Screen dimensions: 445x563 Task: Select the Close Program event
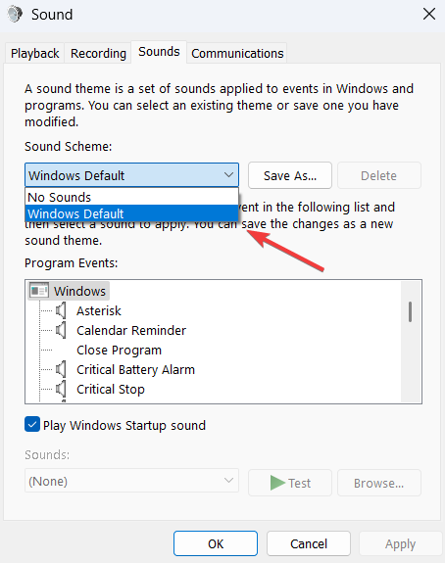[119, 350]
